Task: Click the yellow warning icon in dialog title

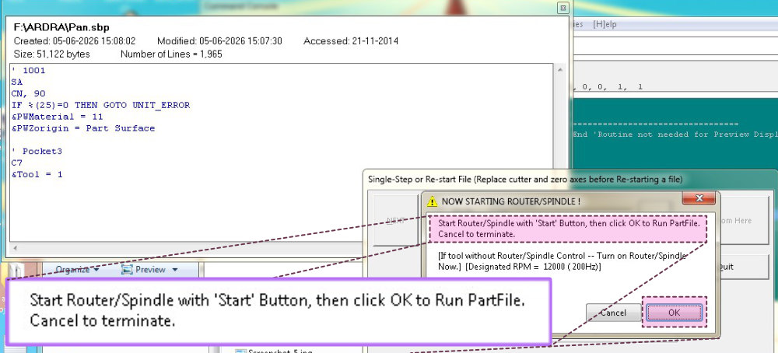Action: tap(432, 201)
